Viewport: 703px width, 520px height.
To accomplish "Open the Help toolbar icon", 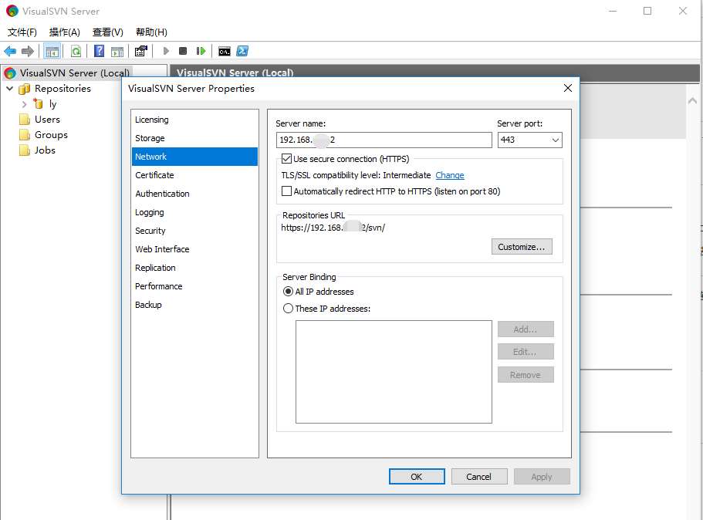I will pos(99,51).
